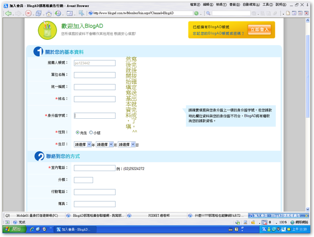Select the 先生 radio button
This screenshot has width=314, height=237.
point(77,132)
